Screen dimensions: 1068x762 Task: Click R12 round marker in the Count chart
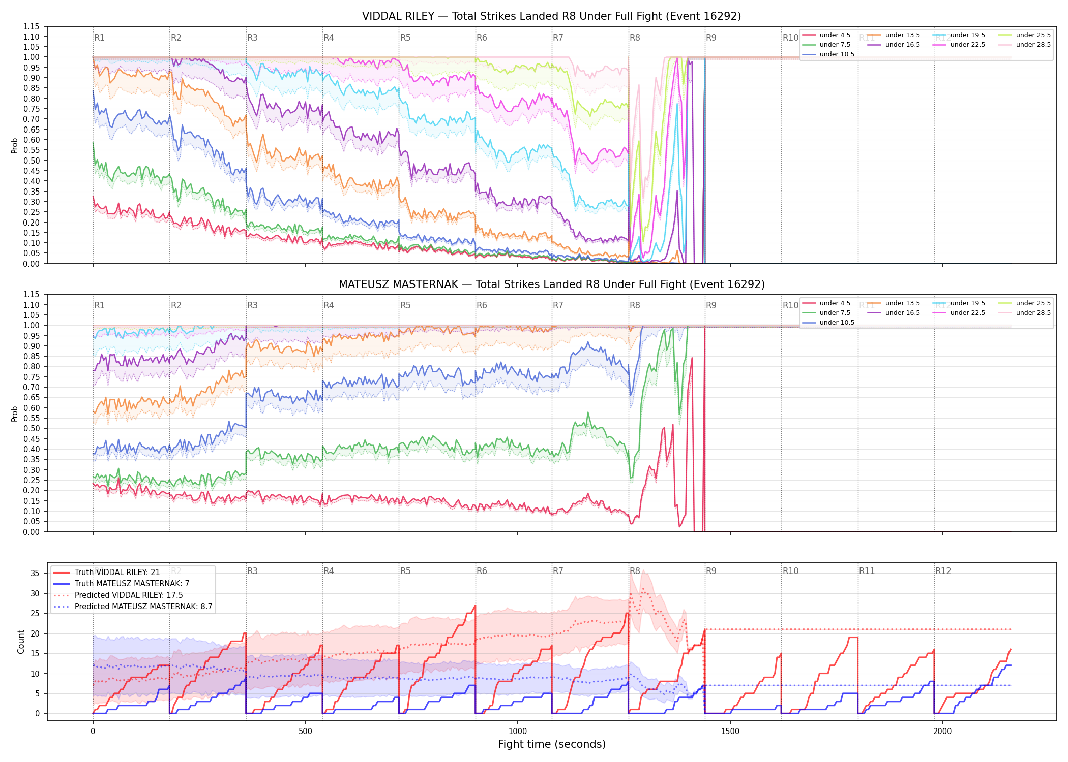[943, 571]
